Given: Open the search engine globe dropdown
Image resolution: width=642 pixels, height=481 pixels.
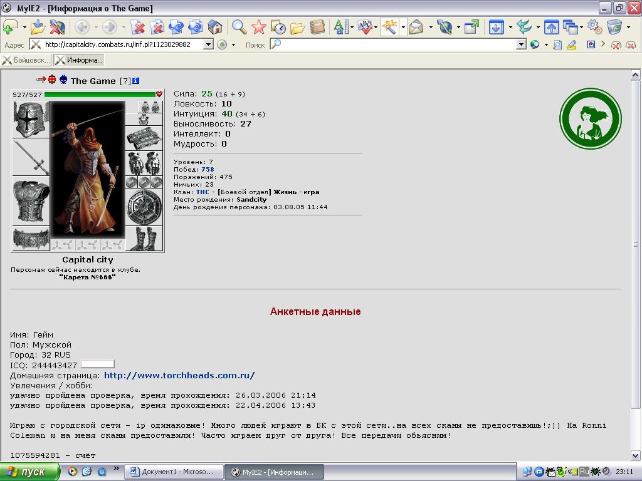Looking at the screenshot, I should [546, 44].
